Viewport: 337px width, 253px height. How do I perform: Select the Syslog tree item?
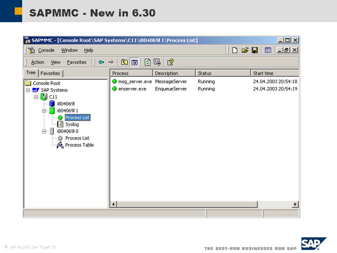tap(72, 124)
